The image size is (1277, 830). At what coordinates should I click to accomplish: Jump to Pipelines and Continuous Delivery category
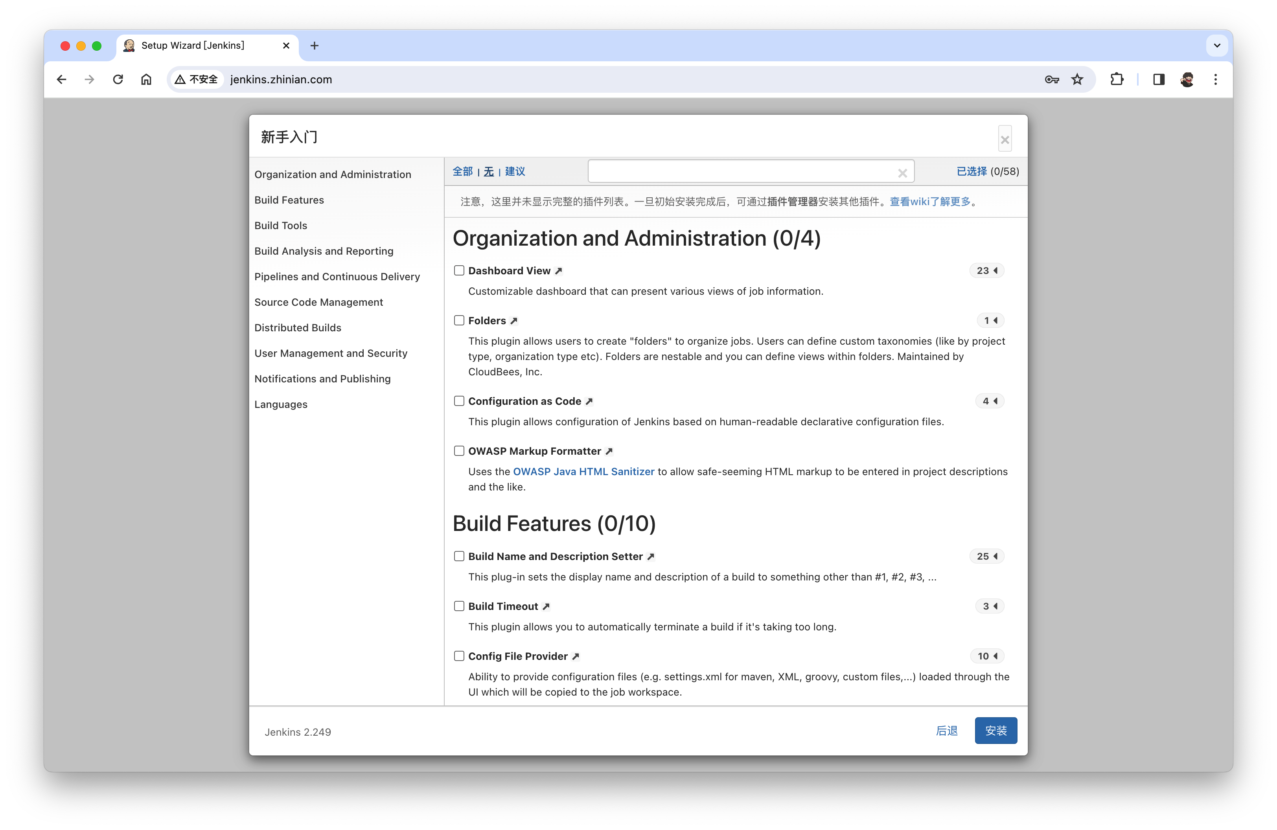pyautogui.click(x=337, y=277)
